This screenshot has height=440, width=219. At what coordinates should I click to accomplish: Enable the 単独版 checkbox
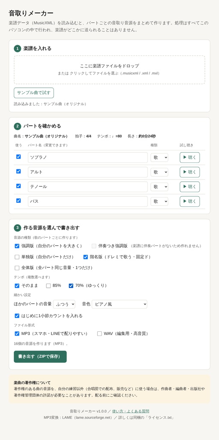17,257
